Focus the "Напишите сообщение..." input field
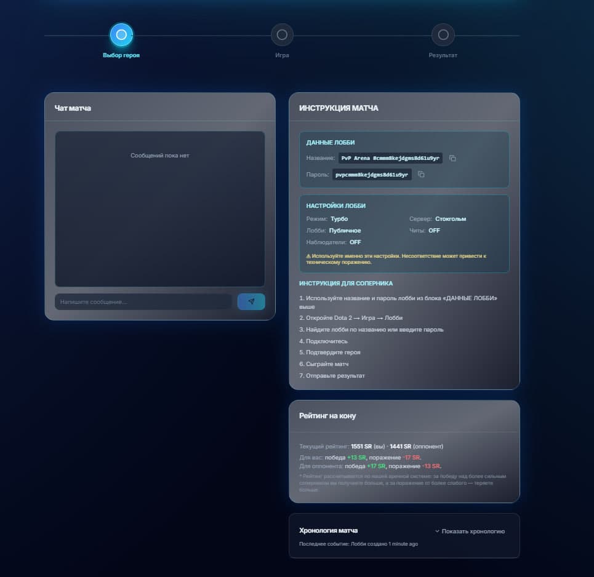 pos(143,301)
